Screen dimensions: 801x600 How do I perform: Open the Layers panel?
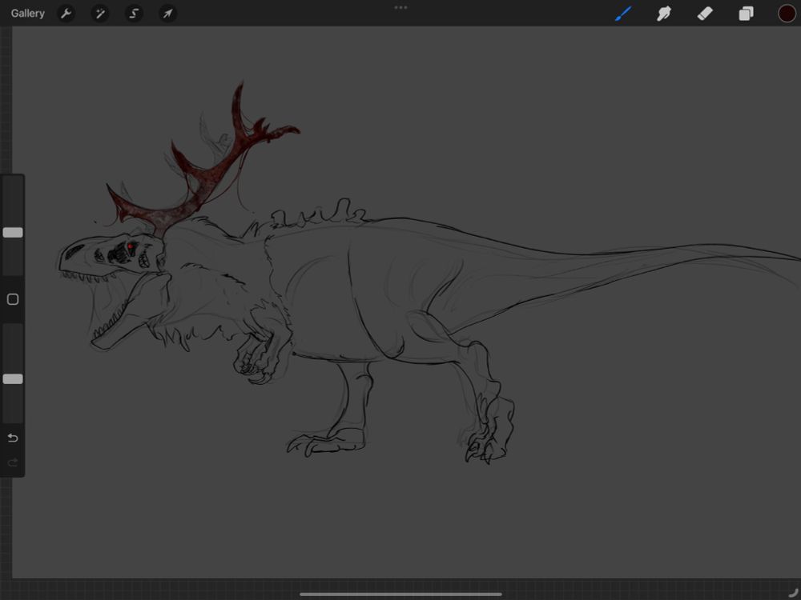[746, 14]
